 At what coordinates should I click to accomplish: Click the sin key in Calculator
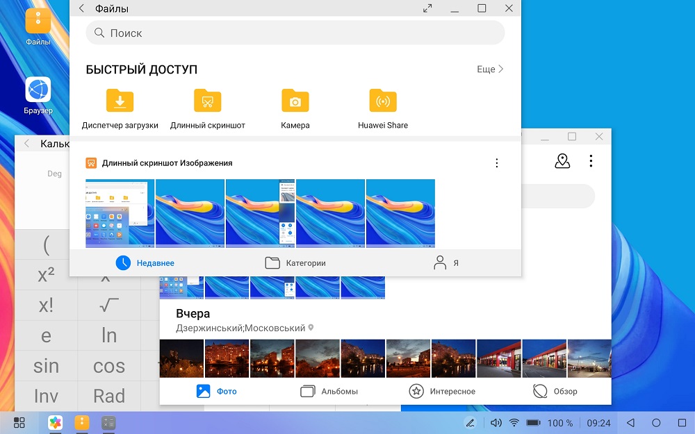tap(46, 366)
